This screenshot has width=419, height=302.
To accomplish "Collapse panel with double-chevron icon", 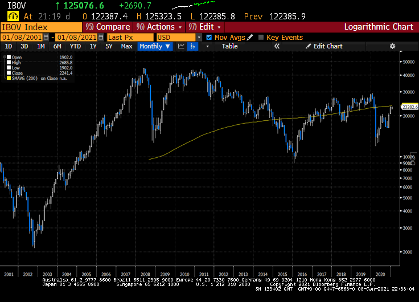I will [x=277, y=46].
